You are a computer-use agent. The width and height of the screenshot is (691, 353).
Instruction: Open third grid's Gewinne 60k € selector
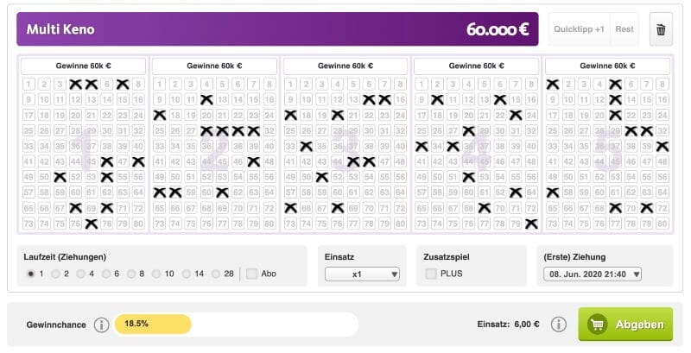(x=345, y=66)
